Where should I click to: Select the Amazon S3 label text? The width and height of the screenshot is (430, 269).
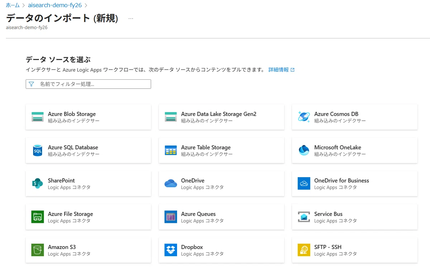click(x=62, y=247)
